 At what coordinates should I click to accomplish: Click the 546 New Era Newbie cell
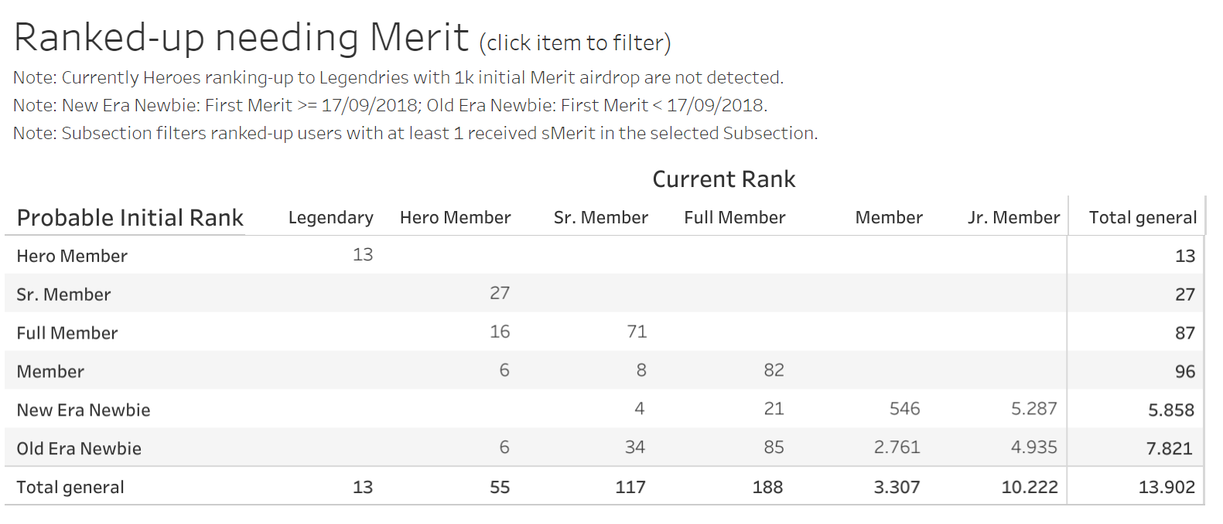point(904,409)
